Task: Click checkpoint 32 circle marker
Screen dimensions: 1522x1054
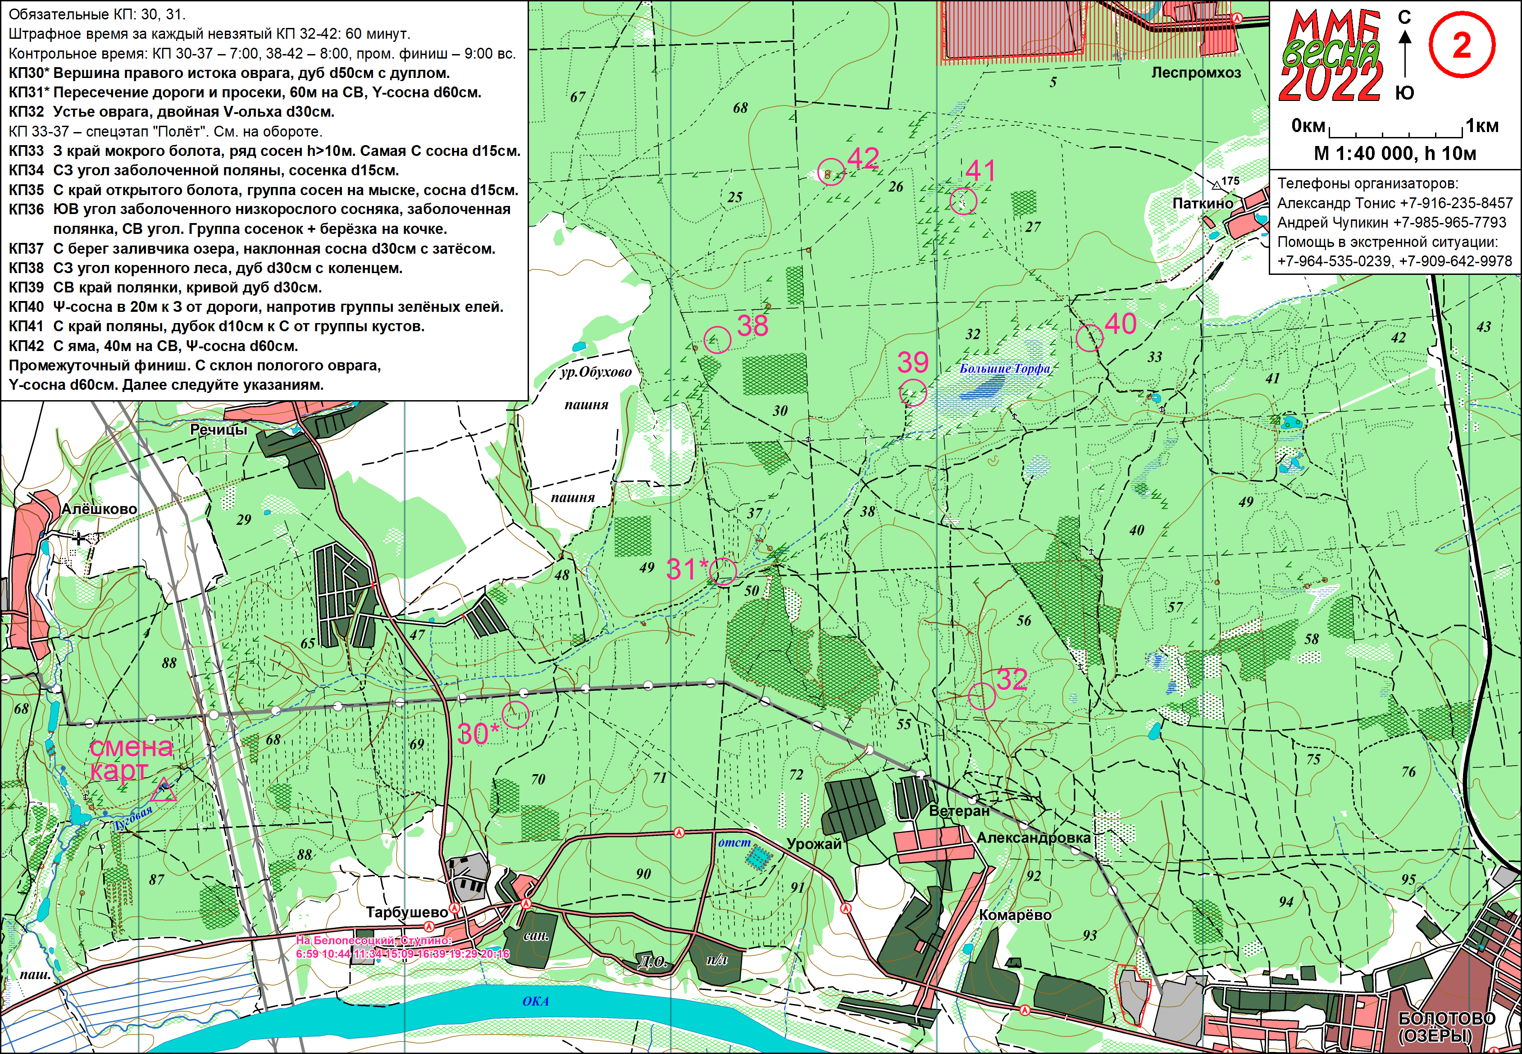Action: click(x=981, y=695)
